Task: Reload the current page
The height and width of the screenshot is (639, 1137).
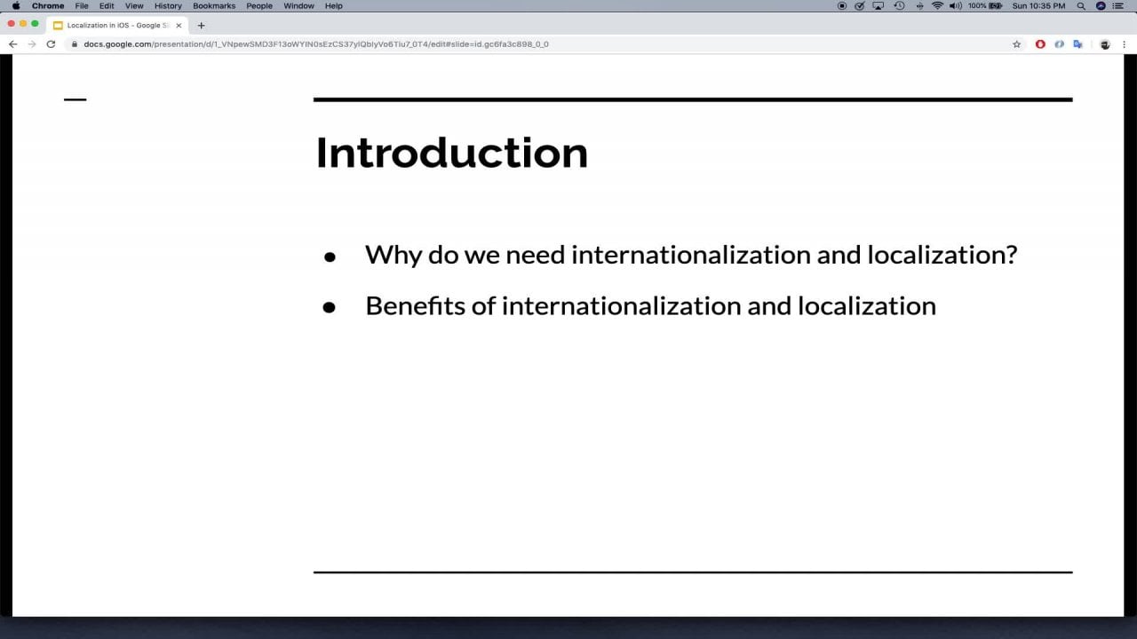Action: pyautogui.click(x=51, y=44)
